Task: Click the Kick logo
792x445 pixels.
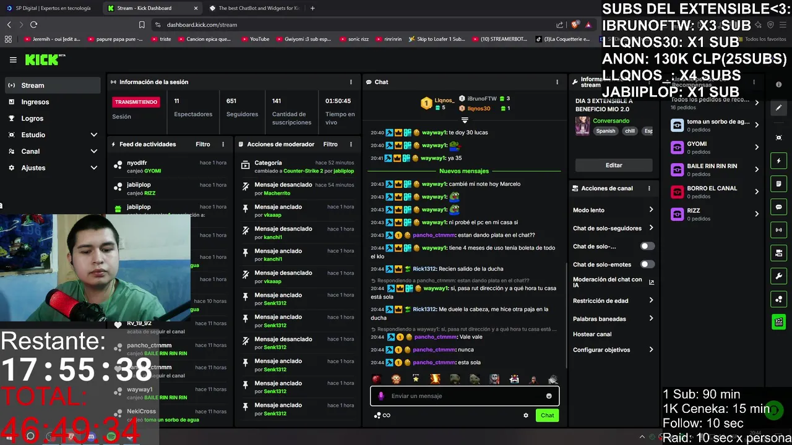Action: tap(45, 60)
